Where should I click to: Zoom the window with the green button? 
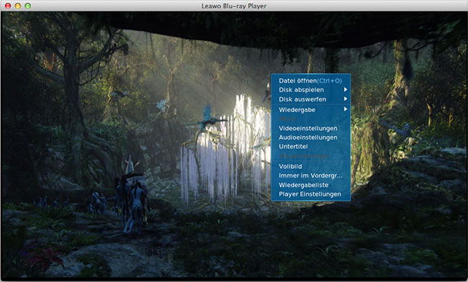click(28, 6)
